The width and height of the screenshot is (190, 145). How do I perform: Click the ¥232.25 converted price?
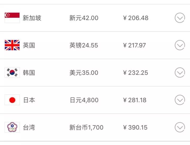pos(136,73)
